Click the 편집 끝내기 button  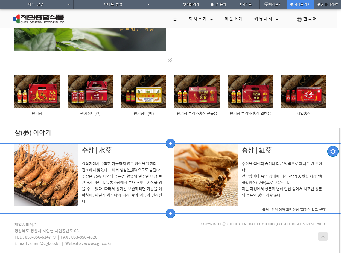[328, 4]
